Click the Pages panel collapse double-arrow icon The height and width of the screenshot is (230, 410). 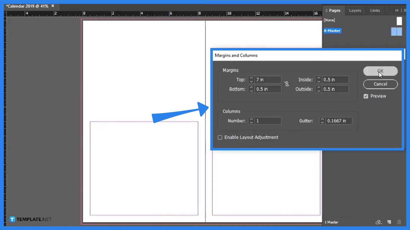(397, 10)
